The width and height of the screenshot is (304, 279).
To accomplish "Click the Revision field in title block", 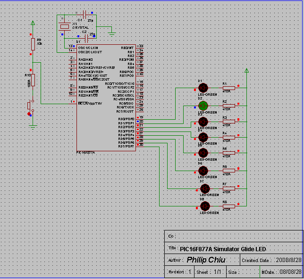I will click(179, 272).
